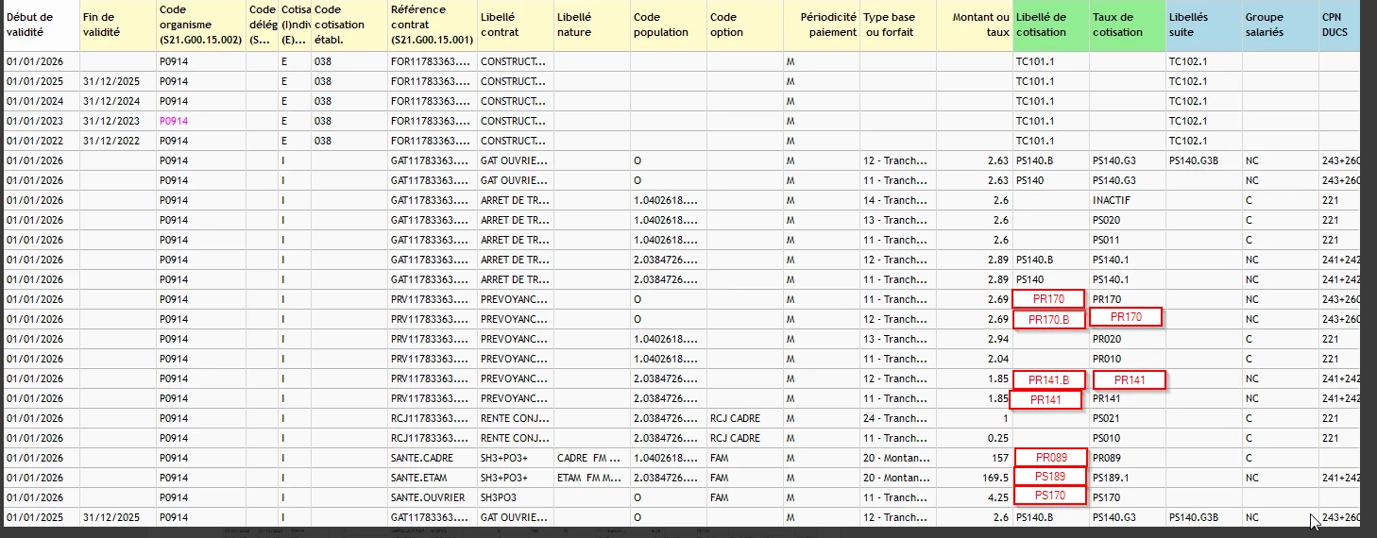The image size is (1377, 538).
Task: Click the CPN DUCS column header
Action: pos(1339,25)
